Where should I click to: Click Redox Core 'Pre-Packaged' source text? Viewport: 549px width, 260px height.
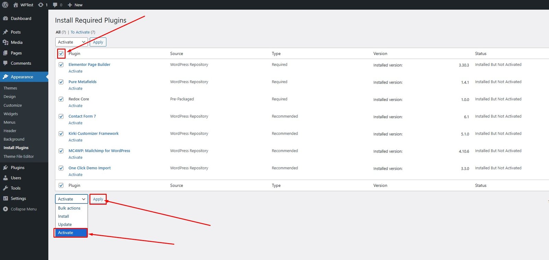[x=182, y=99]
